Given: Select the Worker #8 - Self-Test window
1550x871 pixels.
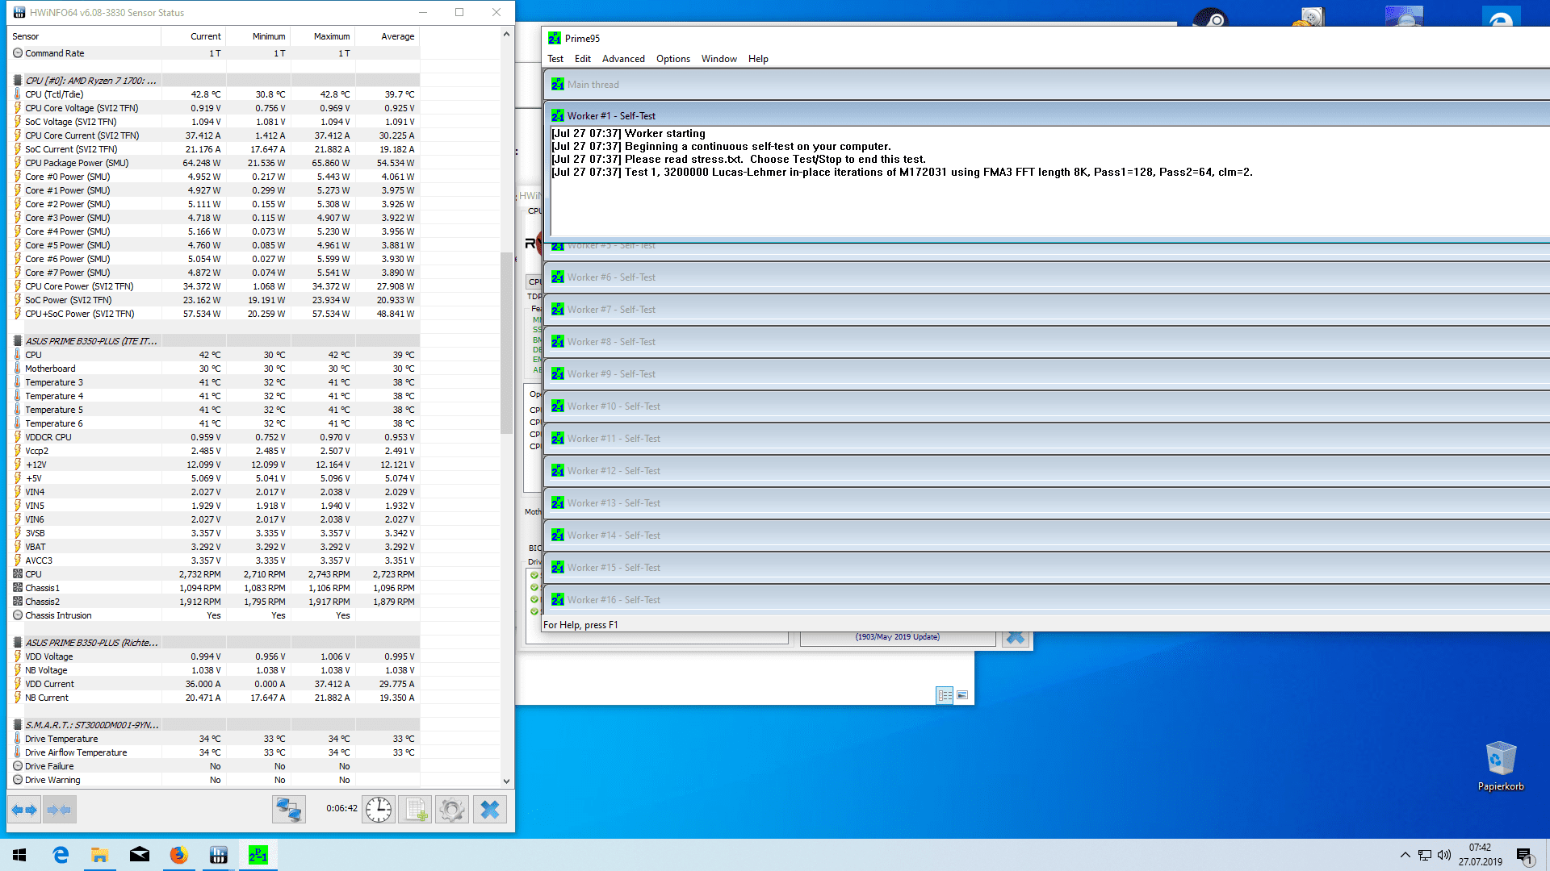Looking at the screenshot, I should click(1046, 342).
